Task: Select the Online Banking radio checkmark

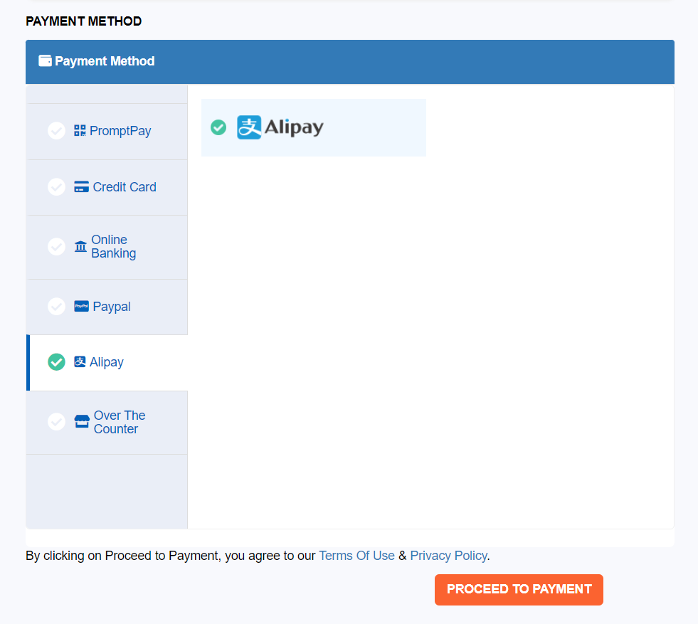Action: [56, 247]
